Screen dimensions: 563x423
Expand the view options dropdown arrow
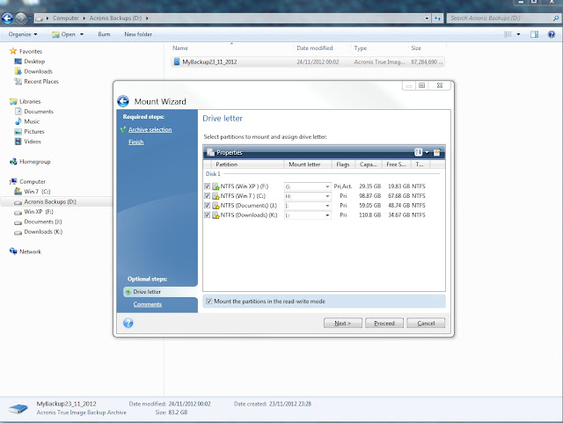pyautogui.click(x=518, y=34)
